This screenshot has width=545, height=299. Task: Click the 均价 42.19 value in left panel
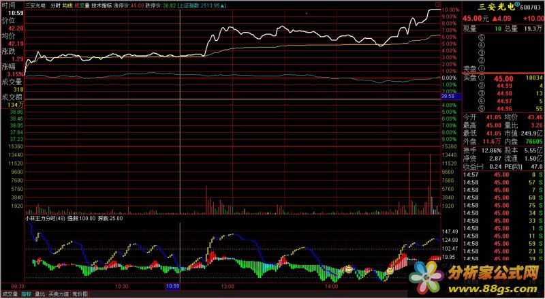tap(16, 44)
